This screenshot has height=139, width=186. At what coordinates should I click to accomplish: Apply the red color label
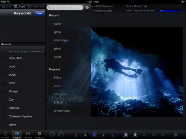pyautogui.click(x=76, y=135)
